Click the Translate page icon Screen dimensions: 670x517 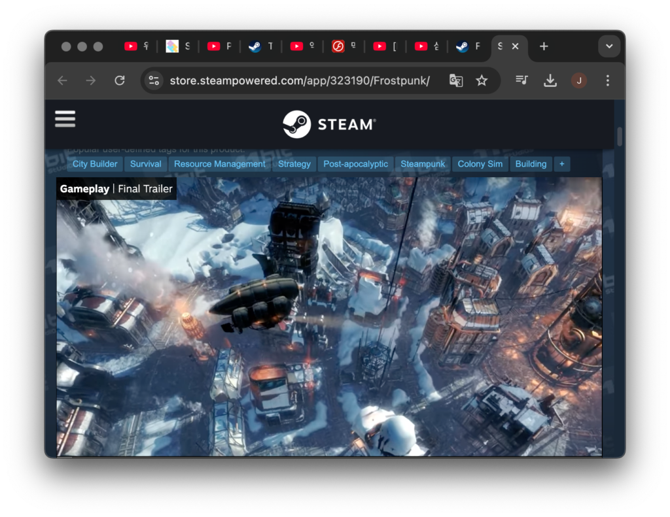(456, 80)
